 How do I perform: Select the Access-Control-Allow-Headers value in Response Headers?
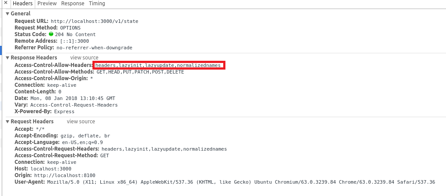tap(158, 66)
